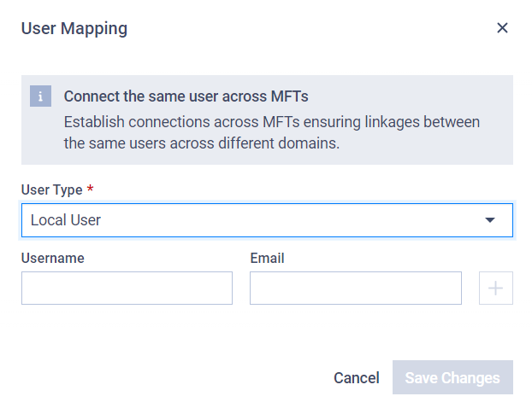
Task: Select the User Mapping dialog title
Action: pyautogui.click(x=74, y=28)
